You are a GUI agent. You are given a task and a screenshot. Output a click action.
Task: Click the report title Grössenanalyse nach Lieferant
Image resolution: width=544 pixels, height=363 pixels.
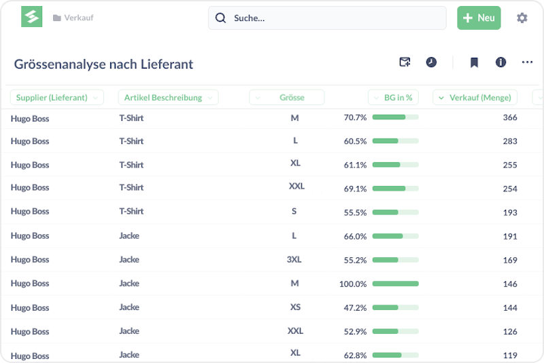click(103, 64)
